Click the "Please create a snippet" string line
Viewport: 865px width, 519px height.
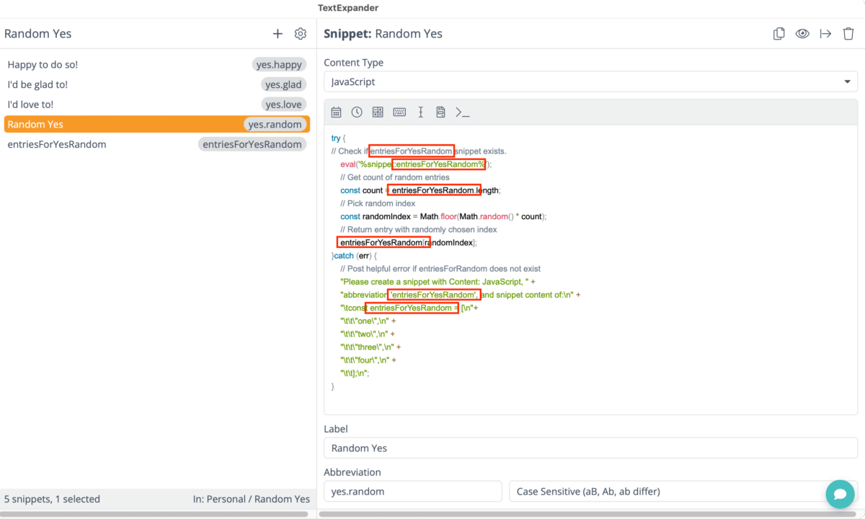[x=438, y=281]
